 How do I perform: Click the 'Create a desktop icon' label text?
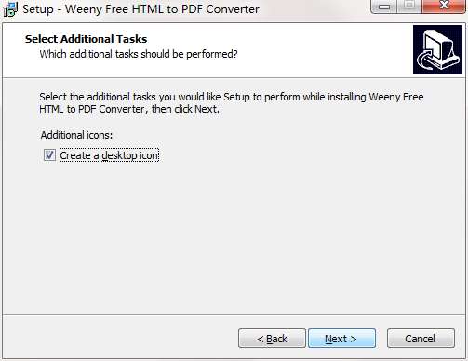click(109, 155)
